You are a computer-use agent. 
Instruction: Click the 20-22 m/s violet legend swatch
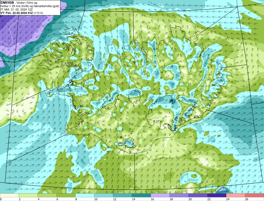[198, 195]
